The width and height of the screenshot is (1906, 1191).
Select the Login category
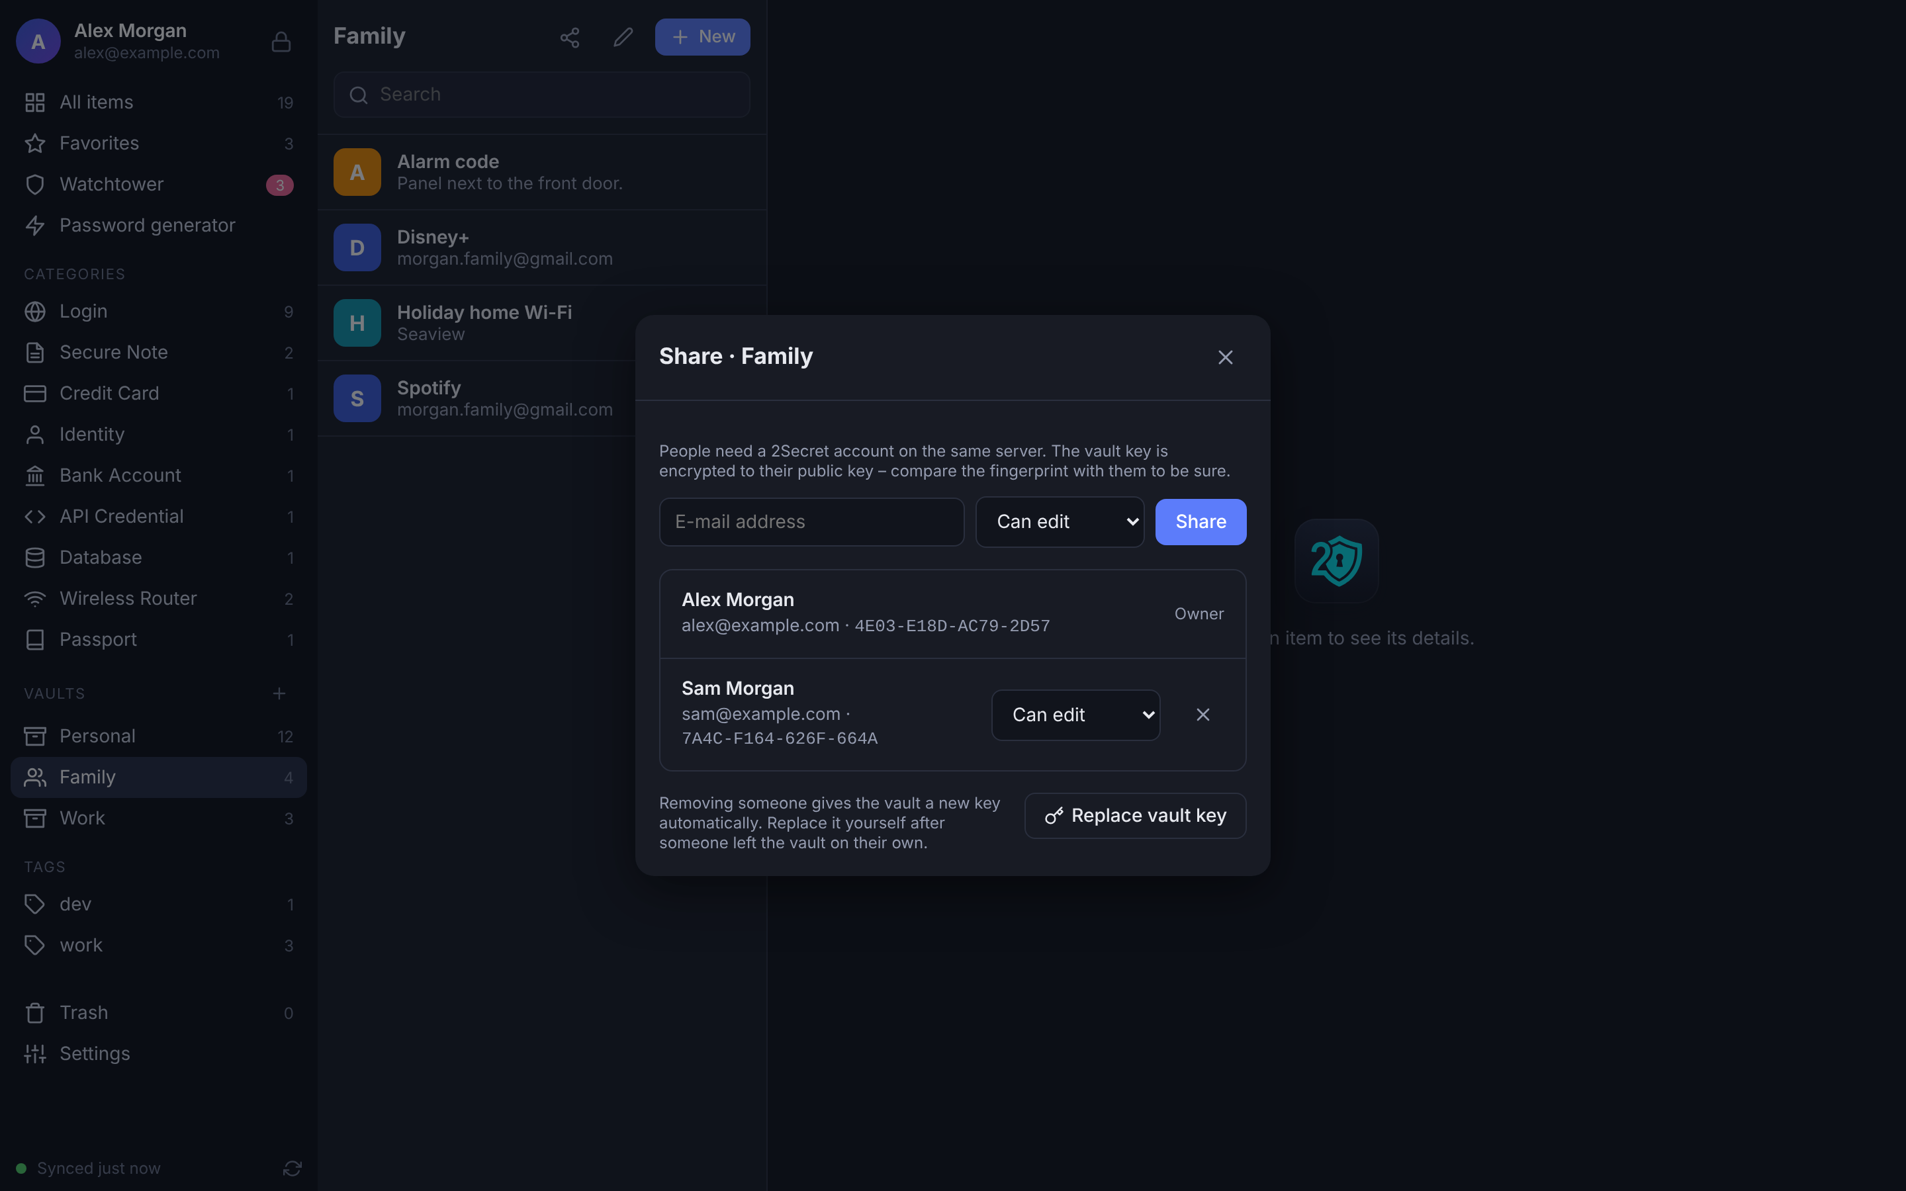[158, 312]
